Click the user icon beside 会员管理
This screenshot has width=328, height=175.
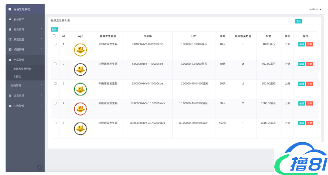10,29
